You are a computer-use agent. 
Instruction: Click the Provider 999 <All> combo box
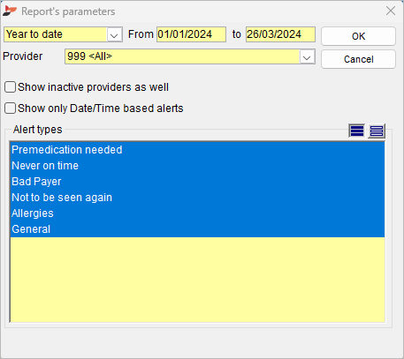[190, 56]
